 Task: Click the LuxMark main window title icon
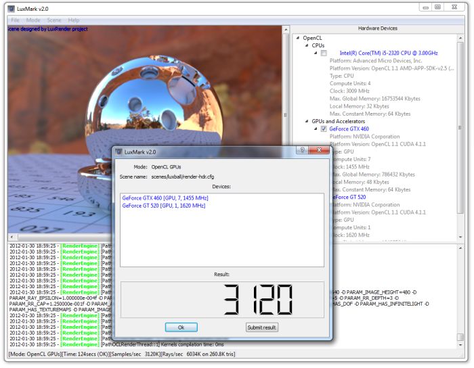[x=12, y=9]
